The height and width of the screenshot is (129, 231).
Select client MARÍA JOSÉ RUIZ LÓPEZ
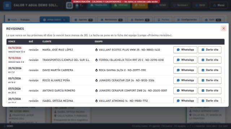pyautogui.click(x=58, y=50)
